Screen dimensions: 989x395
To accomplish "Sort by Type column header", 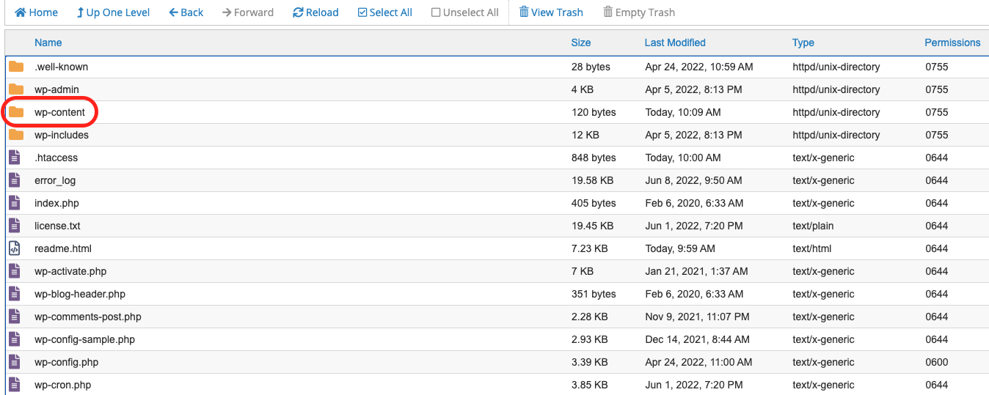I will click(803, 43).
